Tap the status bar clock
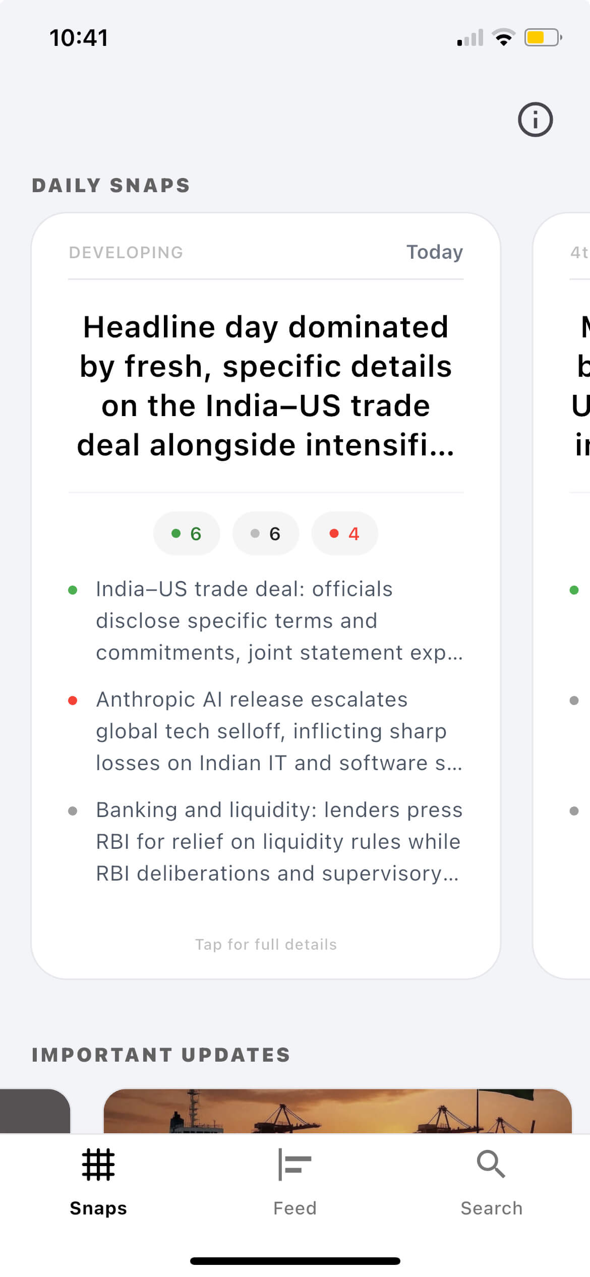 coord(79,38)
